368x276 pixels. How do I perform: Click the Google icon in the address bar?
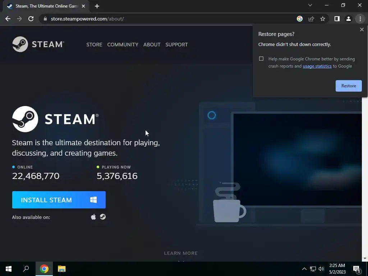[x=300, y=19]
